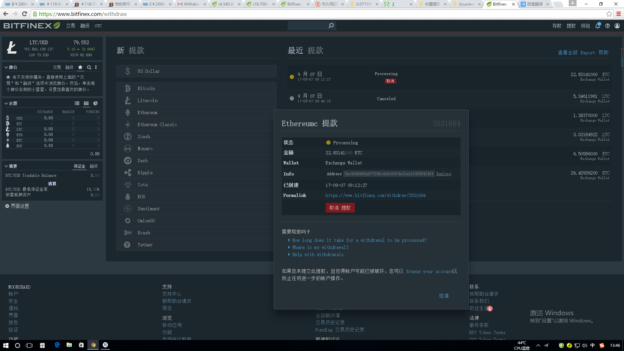The image size is (624, 351).
Task: Open the withdrawal permalink URL
Action: pos(375,195)
